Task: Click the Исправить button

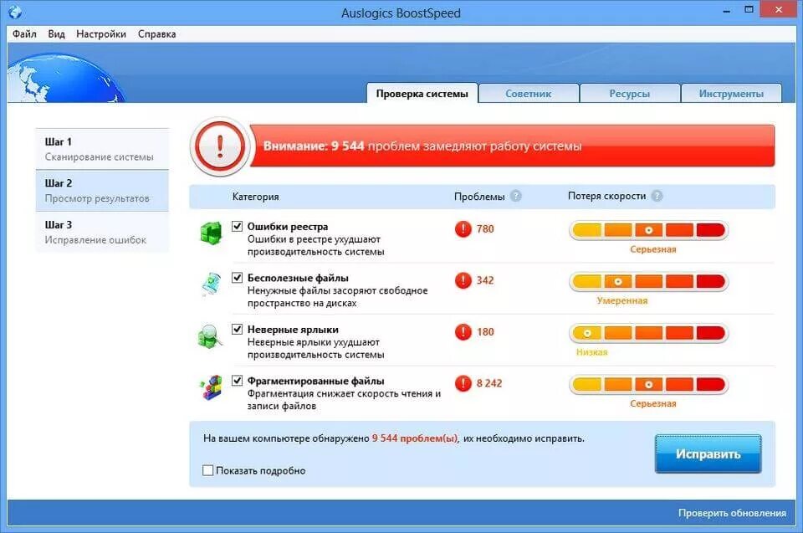Action: pyautogui.click(x=708, y=454)
